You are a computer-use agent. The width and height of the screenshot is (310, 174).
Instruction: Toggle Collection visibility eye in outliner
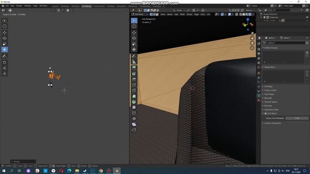click(x=307, y=17)
